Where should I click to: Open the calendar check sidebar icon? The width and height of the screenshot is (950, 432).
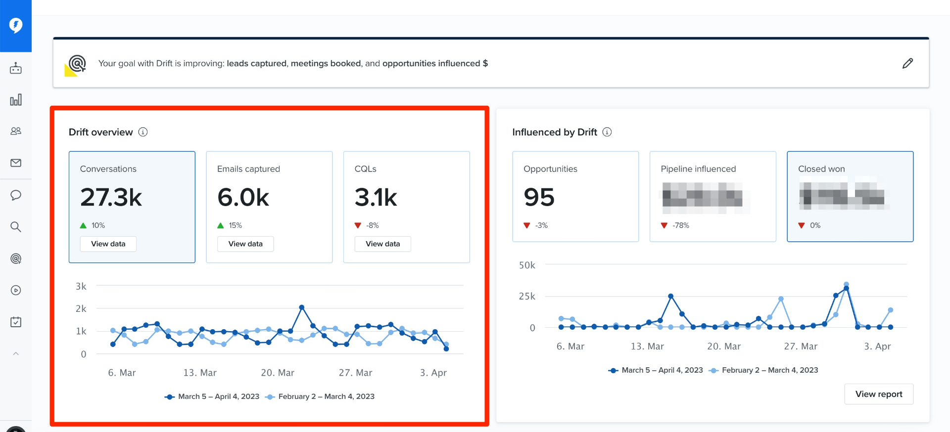16,322
